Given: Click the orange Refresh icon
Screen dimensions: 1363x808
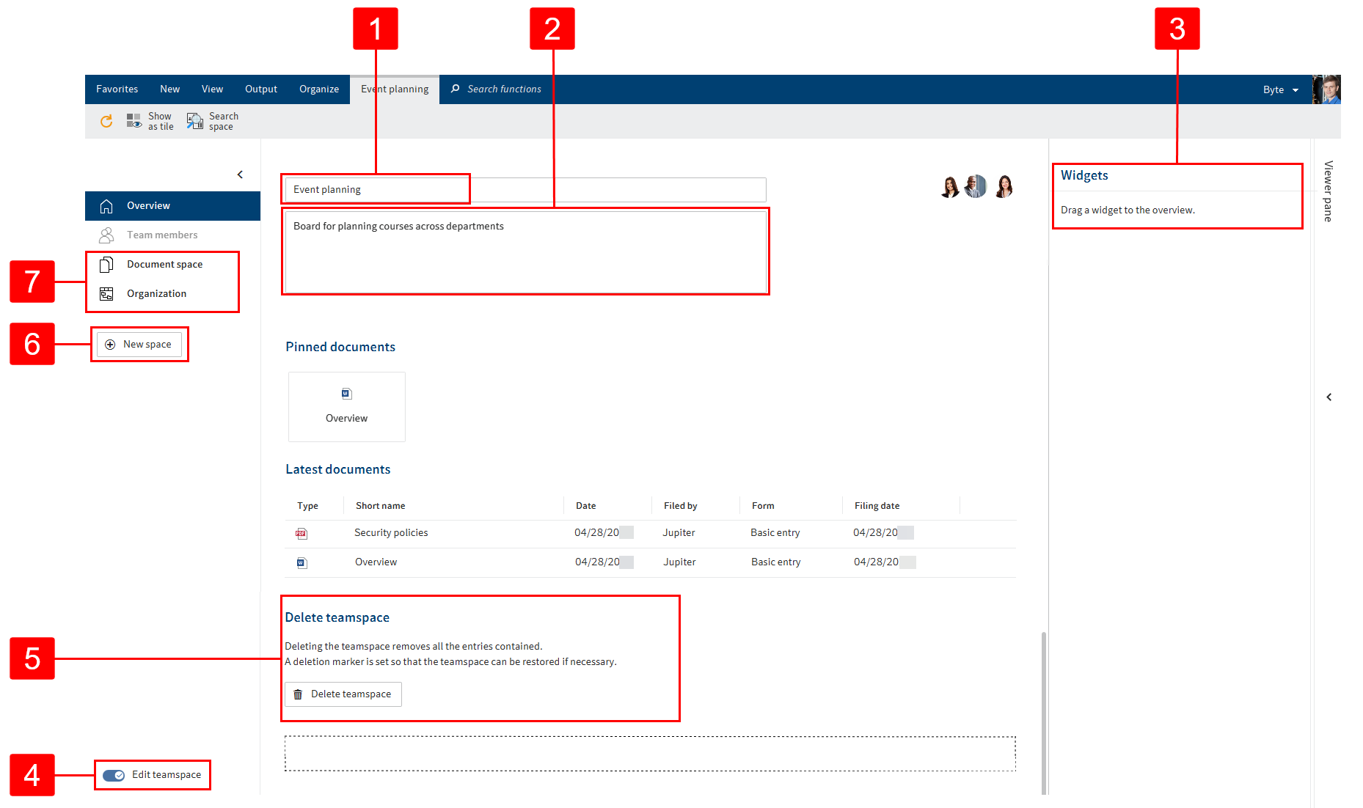Looking at the screenshot, I should [106, 120].
